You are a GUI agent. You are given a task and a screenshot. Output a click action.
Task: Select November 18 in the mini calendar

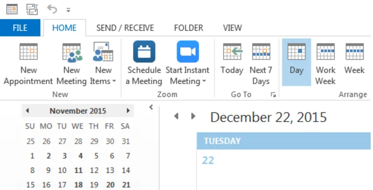tap(78, 184)
